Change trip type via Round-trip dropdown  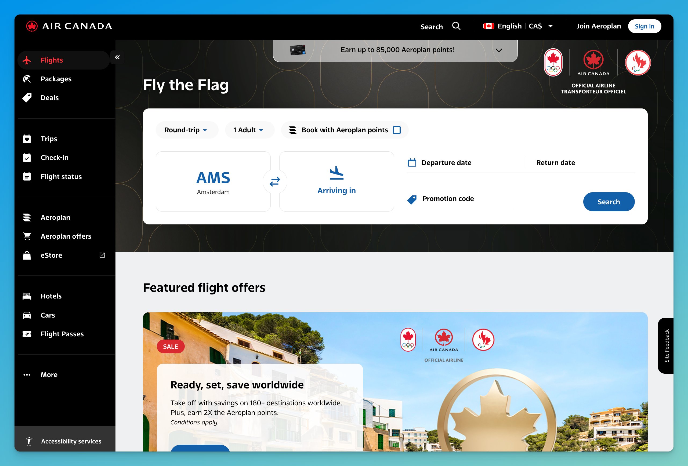[x=187, y=130]
